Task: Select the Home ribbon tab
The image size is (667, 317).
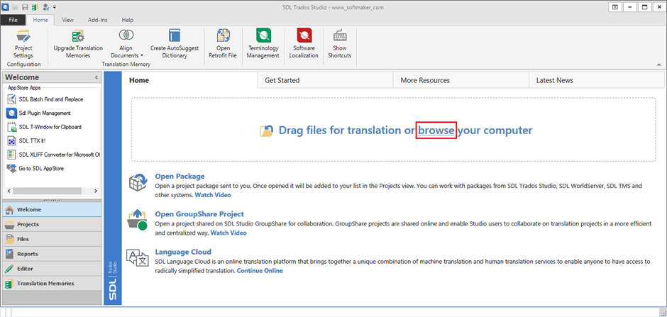Action: 40,20
